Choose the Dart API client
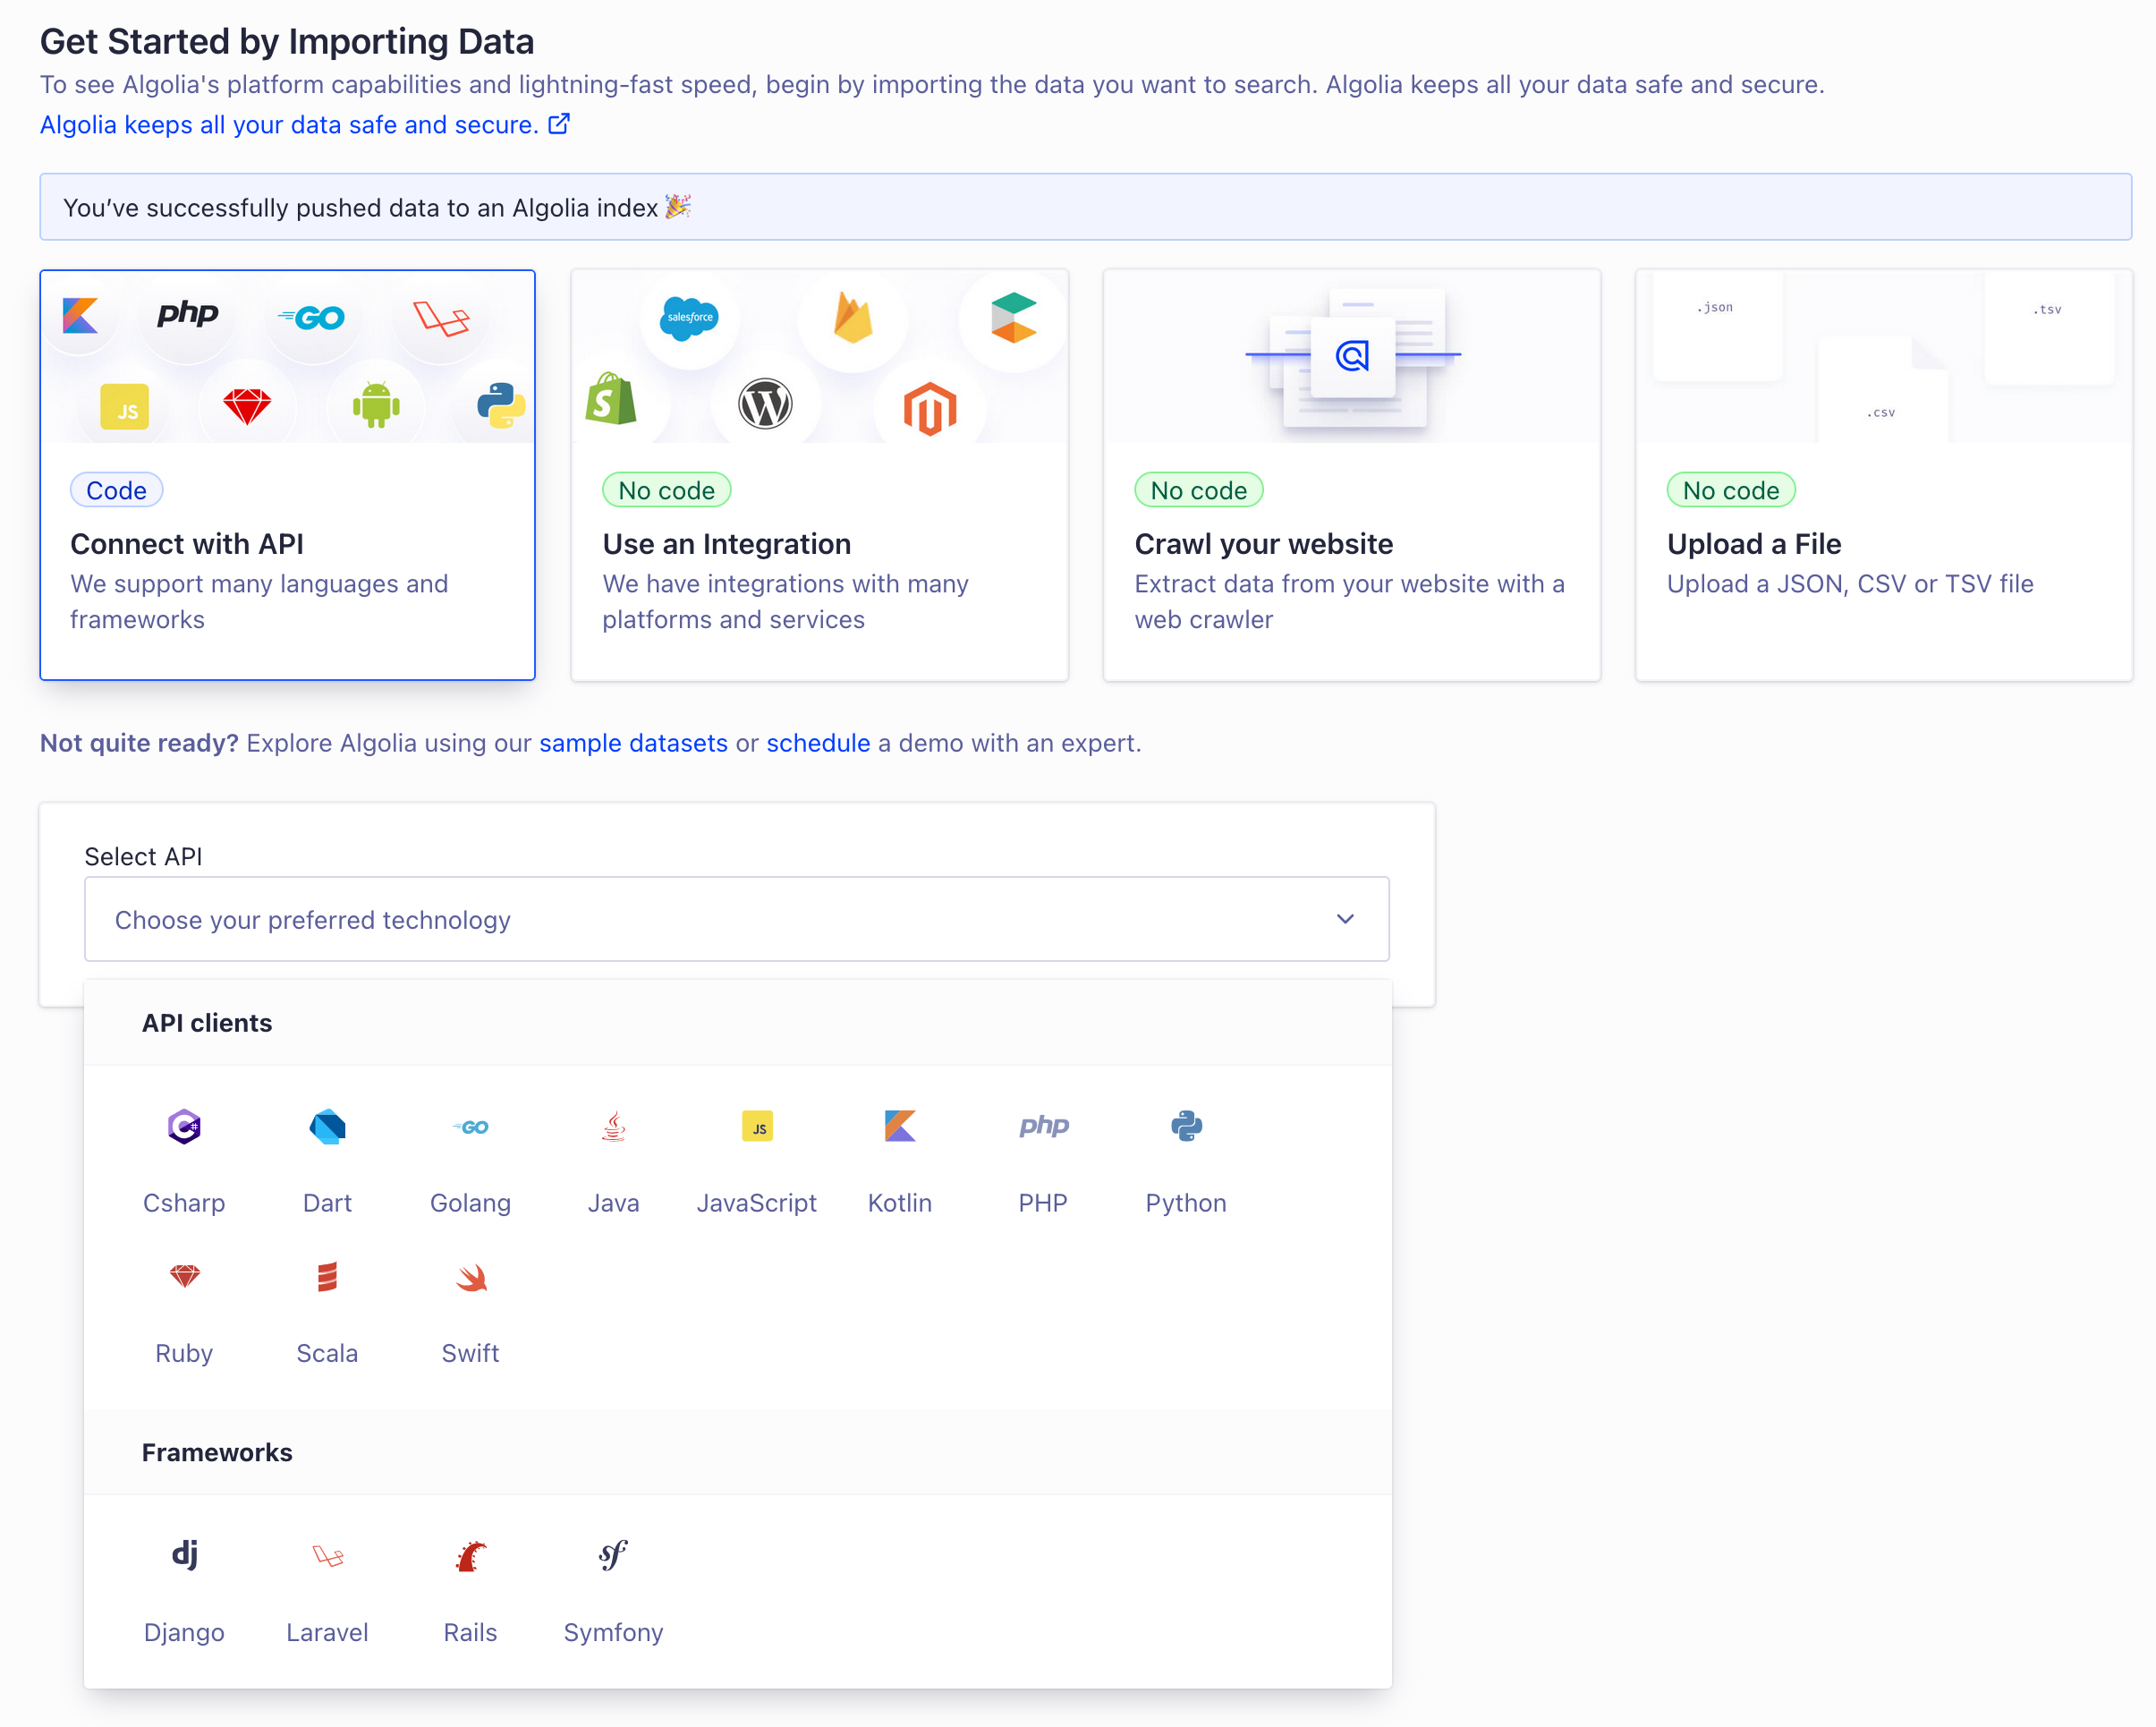The height and width of the screenshot is (1727, 2156). coord(327,1128)
